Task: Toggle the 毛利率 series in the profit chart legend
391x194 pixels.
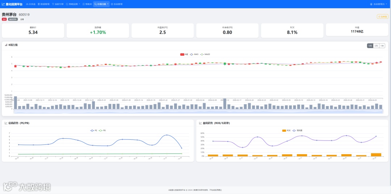Action: 298,130
